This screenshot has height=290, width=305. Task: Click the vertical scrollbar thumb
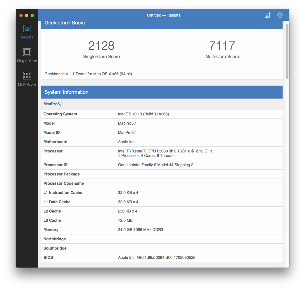point(287,51)
